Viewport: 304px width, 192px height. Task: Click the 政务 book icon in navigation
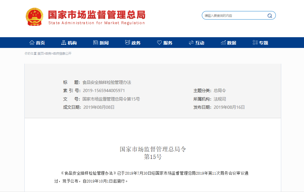127,43
